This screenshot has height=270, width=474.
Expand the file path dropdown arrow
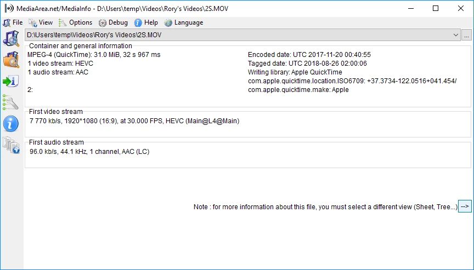click(x=455, y=35)
